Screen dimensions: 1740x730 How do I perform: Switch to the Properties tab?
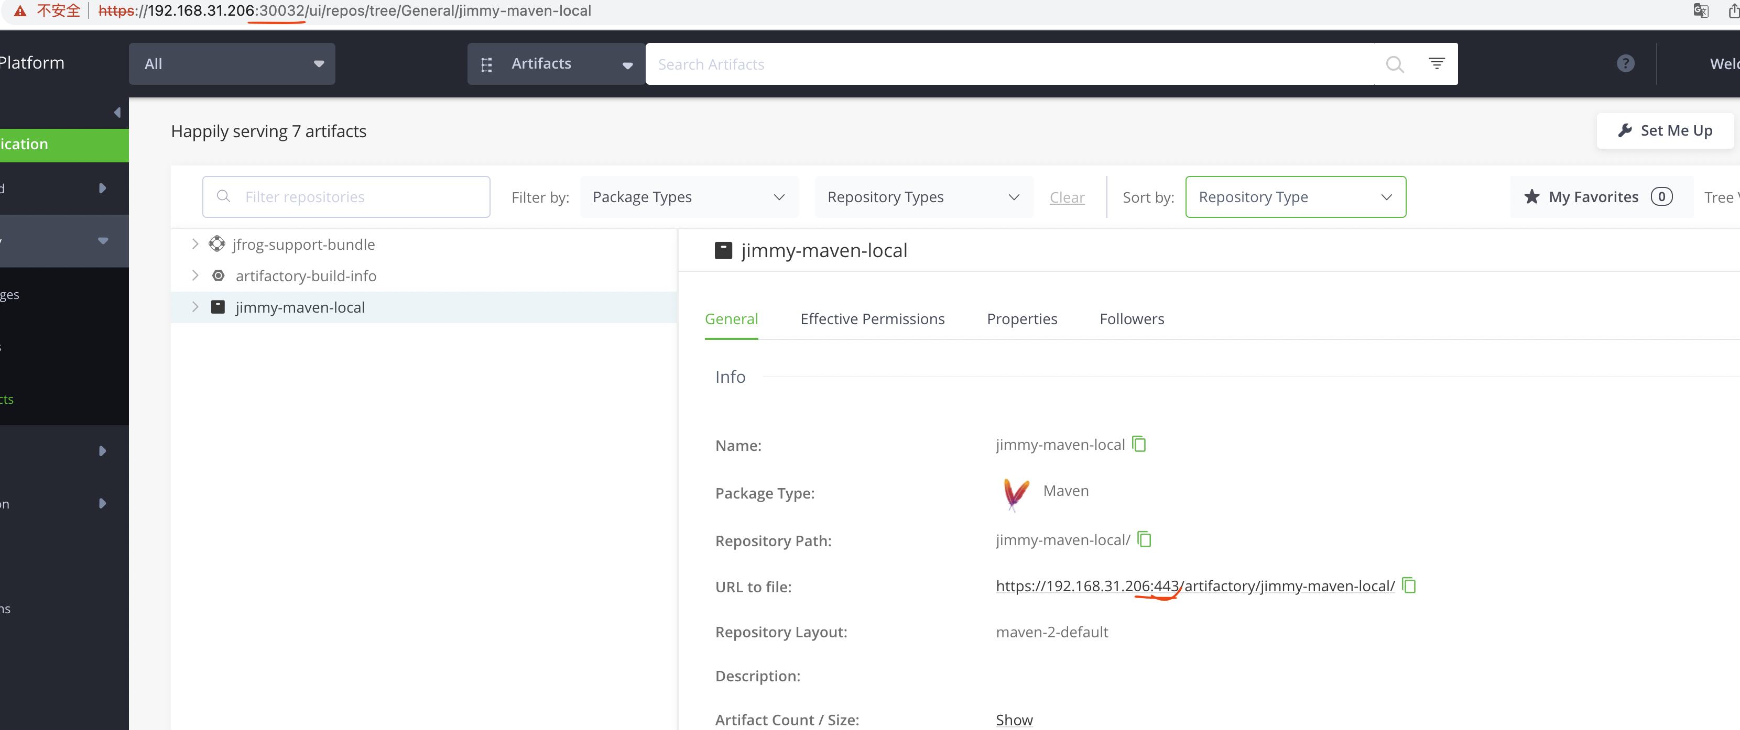point(1021,318)
